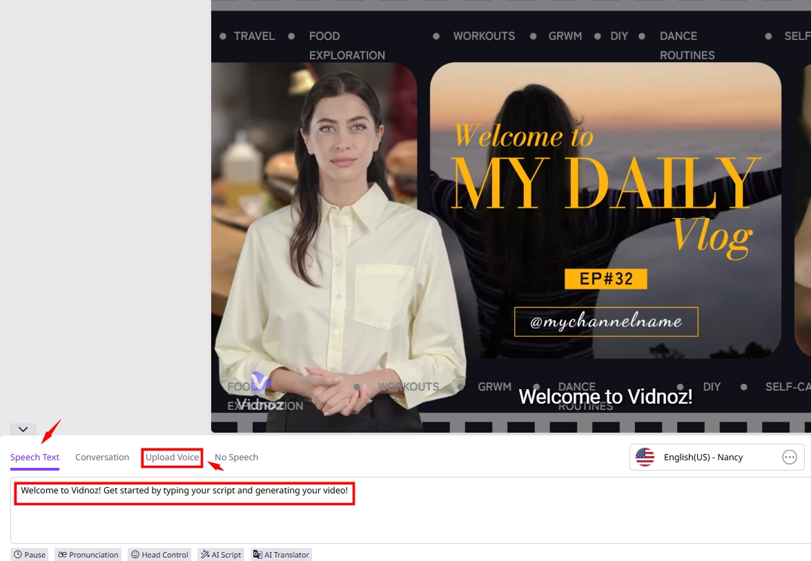Choose the No Speech tab
Image resolution: width=811 pixels, height=561 pixels.
pyautogui.click(x=236, y=457)
